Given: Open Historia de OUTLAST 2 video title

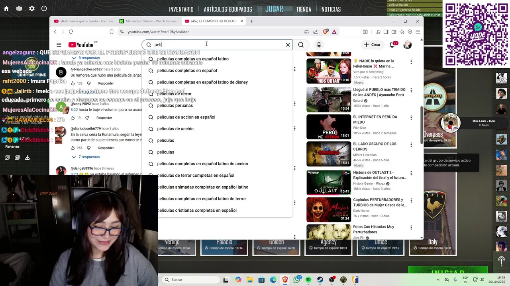Looking at the screenshot, I should 380,175.
